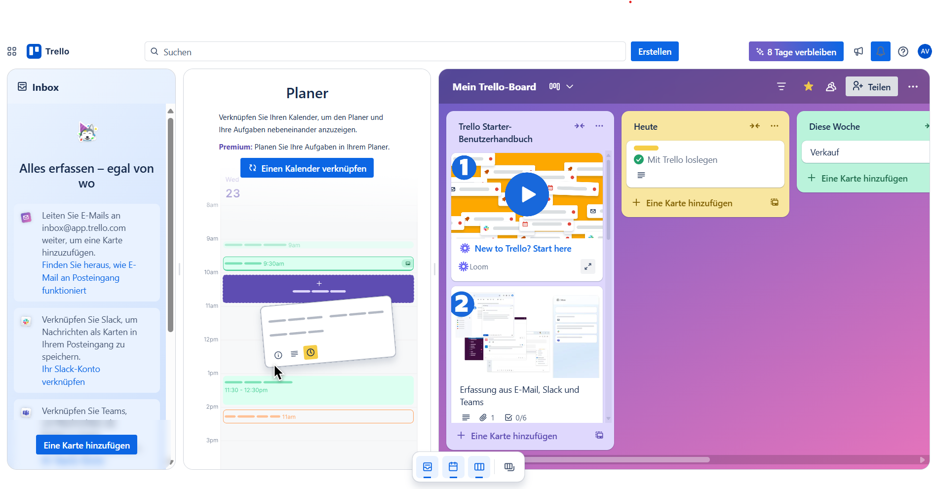Click the Erstellen button

tap(655, 51)
